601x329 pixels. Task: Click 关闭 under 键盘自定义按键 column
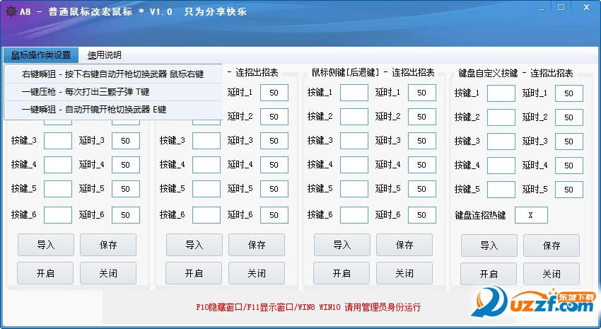[x=552, y=274]
